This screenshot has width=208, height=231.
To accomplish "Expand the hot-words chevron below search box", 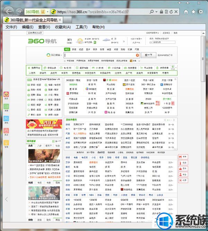I will coord(139,61).
